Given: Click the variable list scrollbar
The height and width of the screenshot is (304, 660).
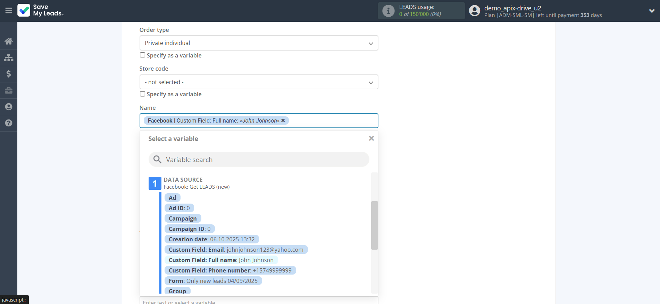Looking at the screenshot, I should click(x=374, y=225).
